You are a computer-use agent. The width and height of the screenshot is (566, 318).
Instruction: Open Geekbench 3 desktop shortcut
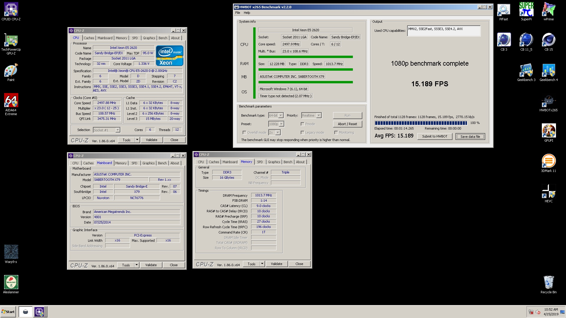point(526,72)
